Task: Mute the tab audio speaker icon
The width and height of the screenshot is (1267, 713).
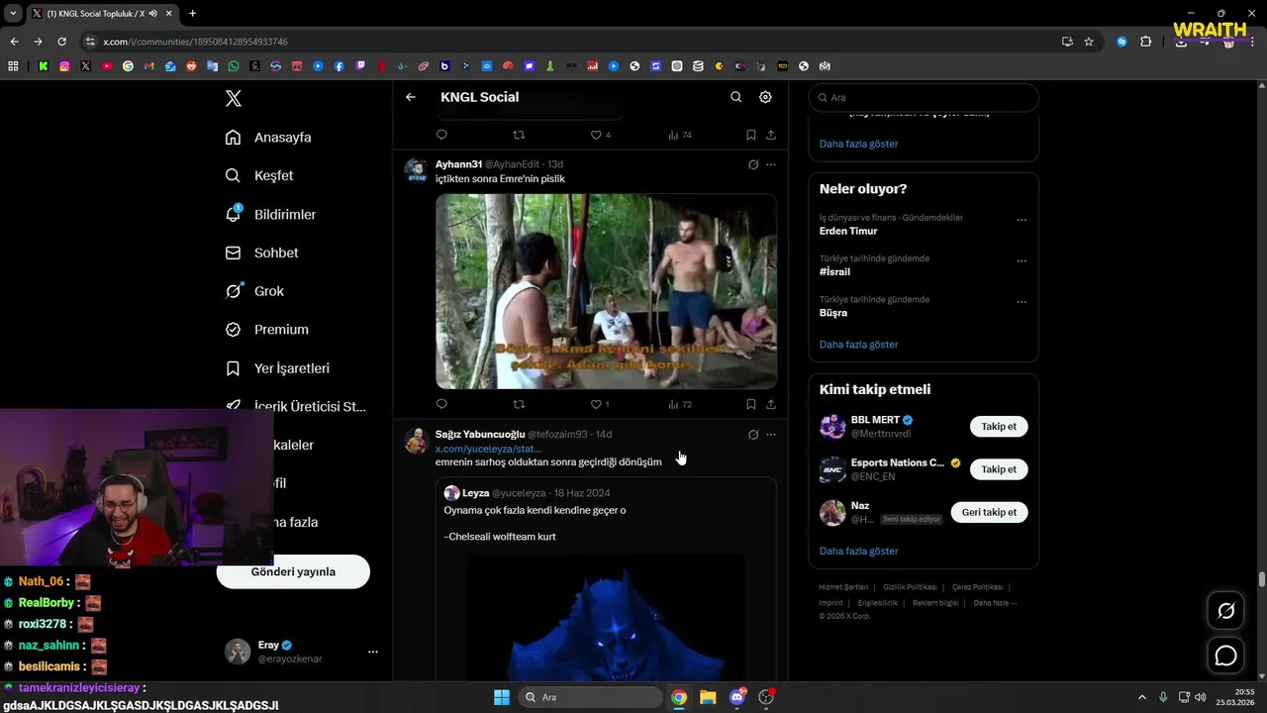Action: (x=152, y=14)
